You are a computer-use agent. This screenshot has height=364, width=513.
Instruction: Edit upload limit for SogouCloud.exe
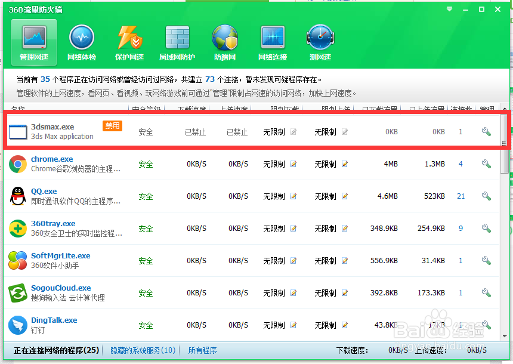(345, 293)
